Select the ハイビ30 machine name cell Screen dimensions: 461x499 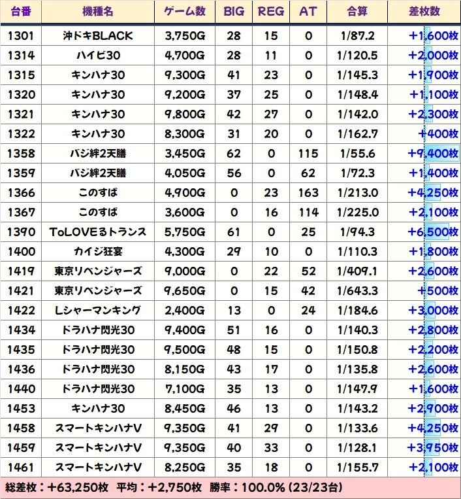coord(98,56)
